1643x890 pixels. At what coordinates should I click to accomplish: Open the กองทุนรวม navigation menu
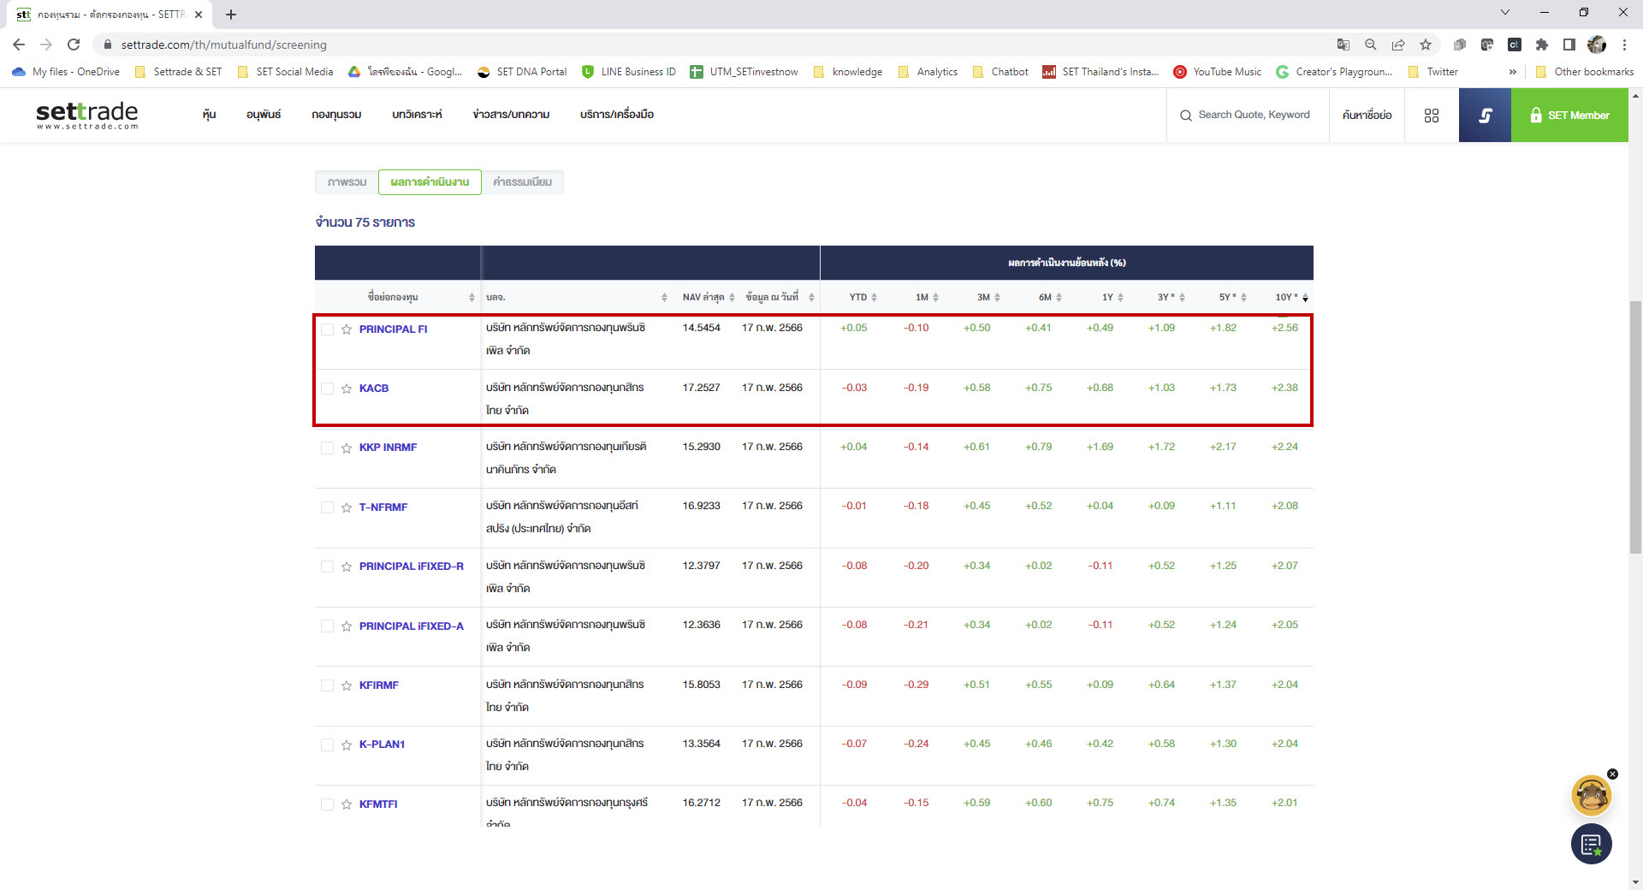pos(336,115)
